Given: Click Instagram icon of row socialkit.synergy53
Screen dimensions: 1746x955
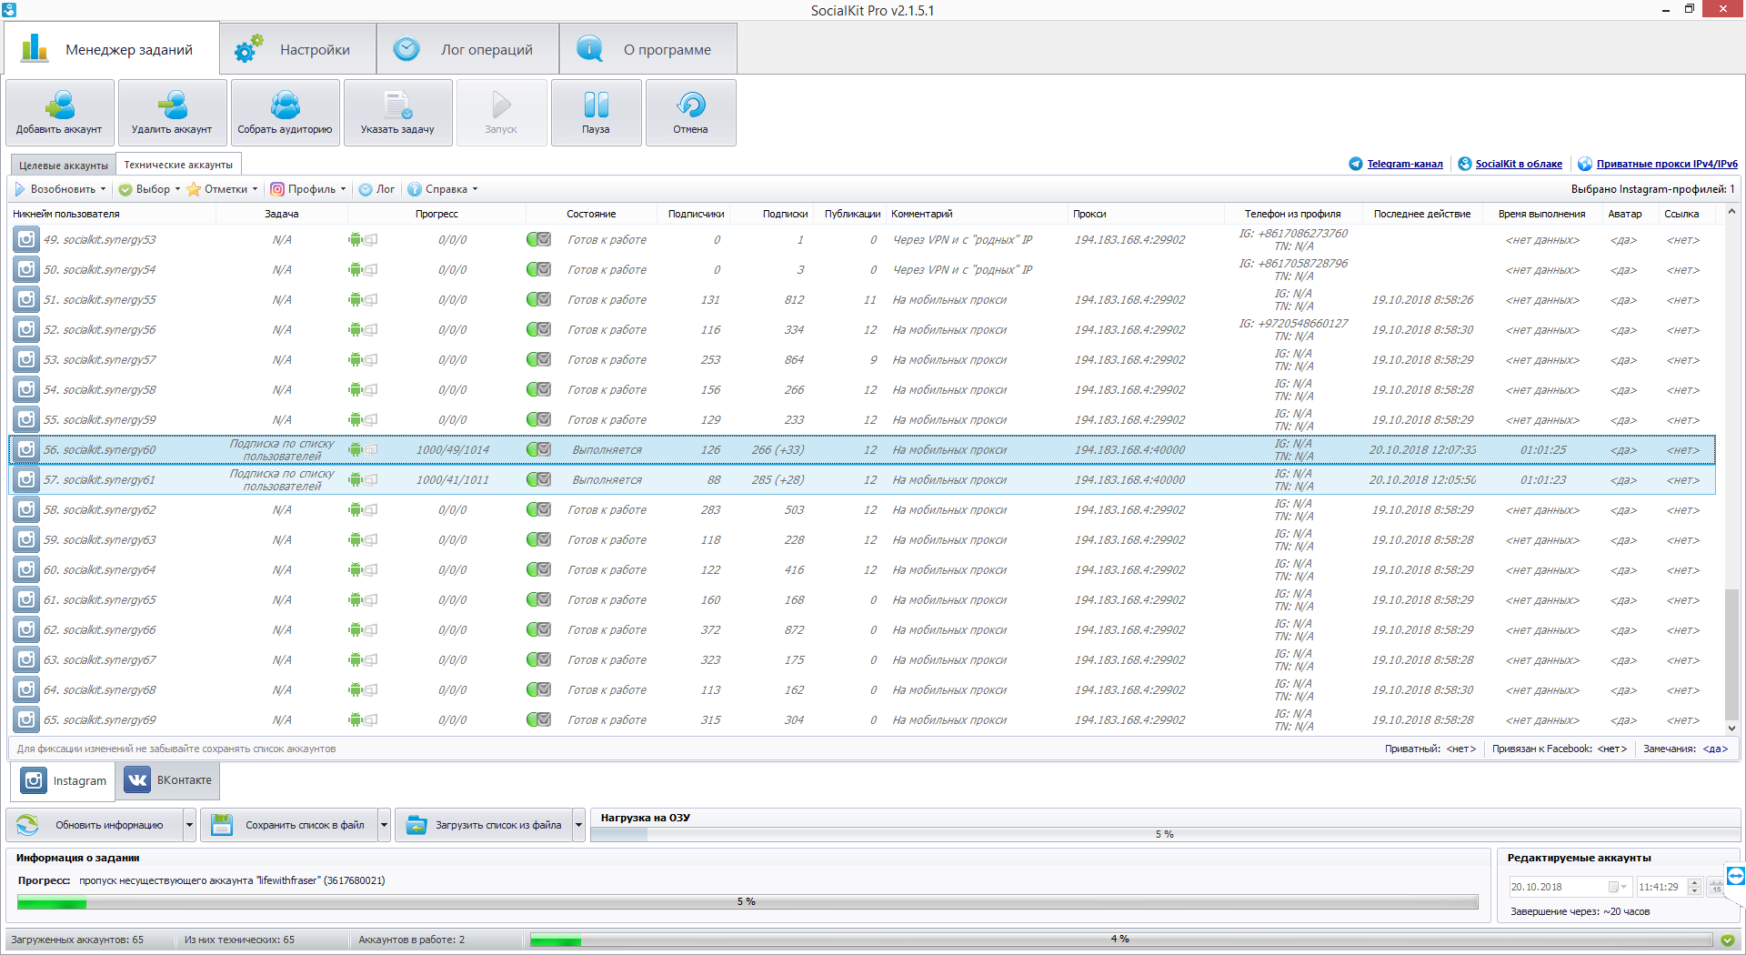Looking at the screenshot, I should coord(26,240).
